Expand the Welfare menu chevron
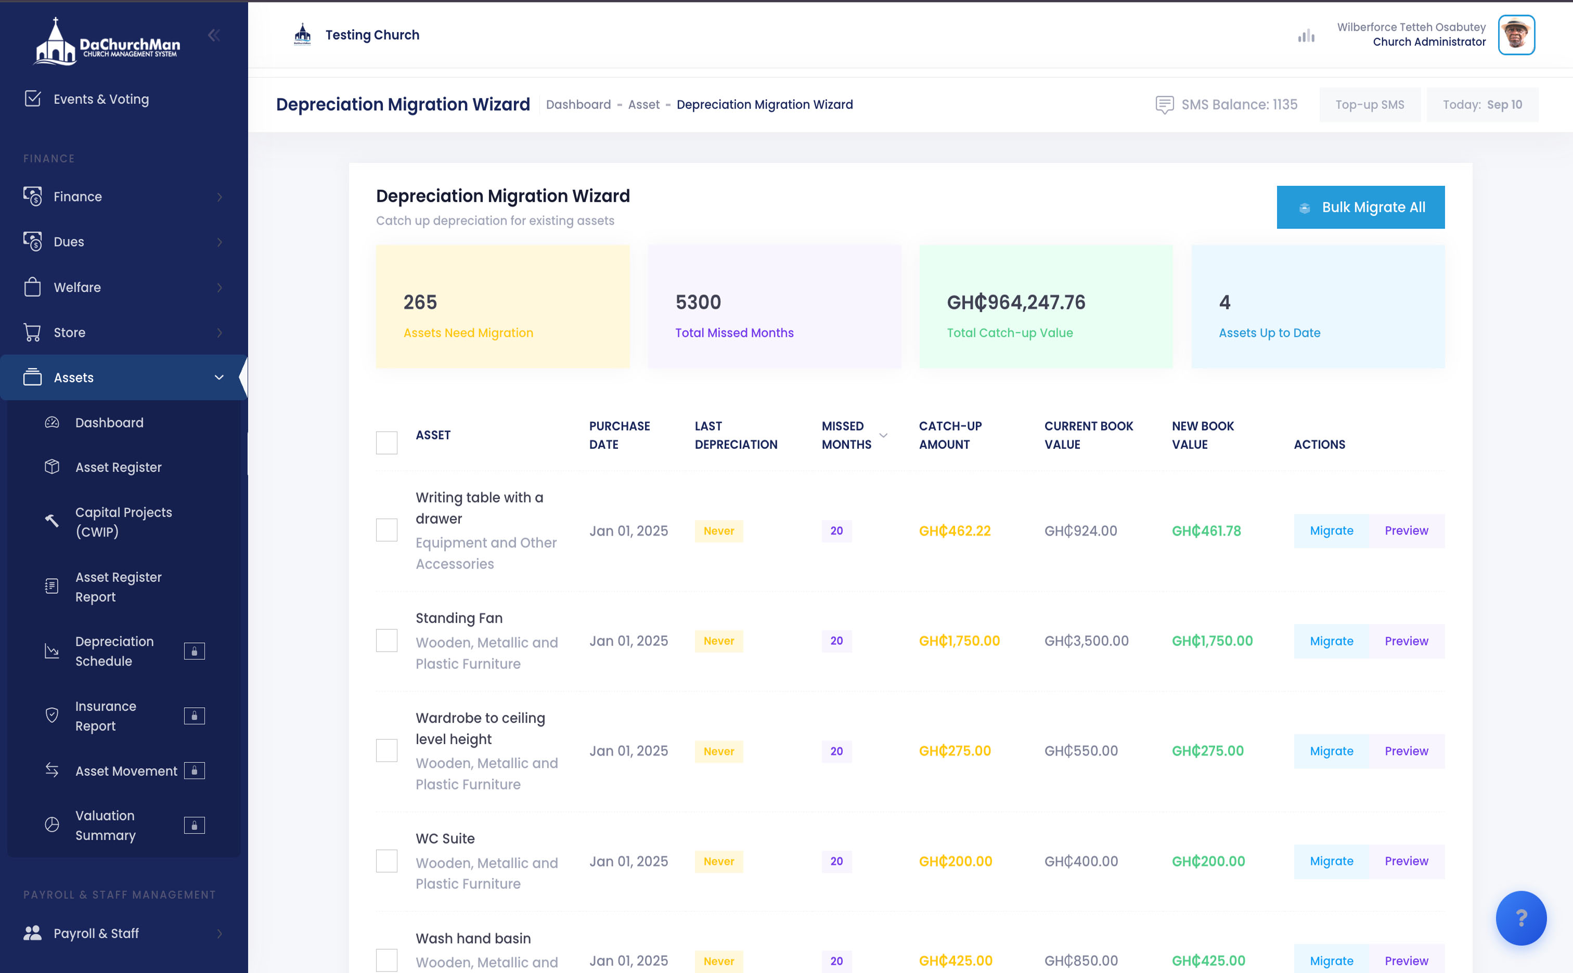 click(220, 288)
